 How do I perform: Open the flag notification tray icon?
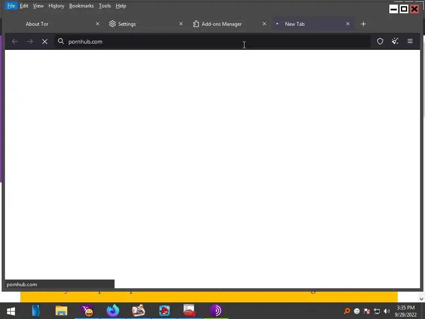[367, 311]
